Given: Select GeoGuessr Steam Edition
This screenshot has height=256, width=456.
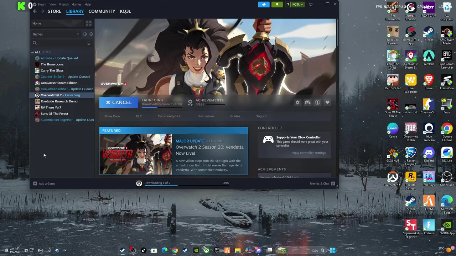Looking at the screenshot, I should pos(62,83).
